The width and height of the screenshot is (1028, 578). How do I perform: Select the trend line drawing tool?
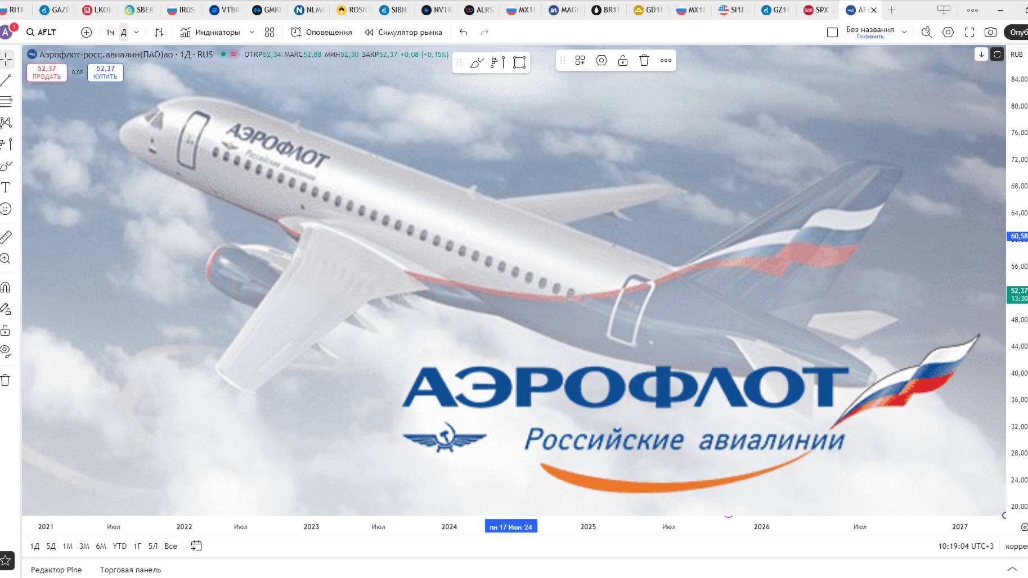[6, 80]
